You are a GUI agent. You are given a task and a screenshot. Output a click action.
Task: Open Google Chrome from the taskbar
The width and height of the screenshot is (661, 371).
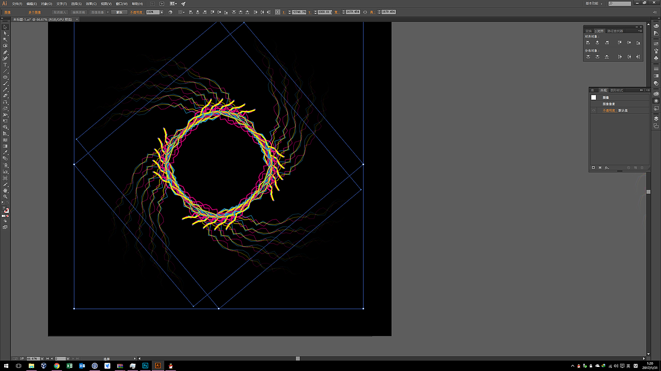pos(57,365)
